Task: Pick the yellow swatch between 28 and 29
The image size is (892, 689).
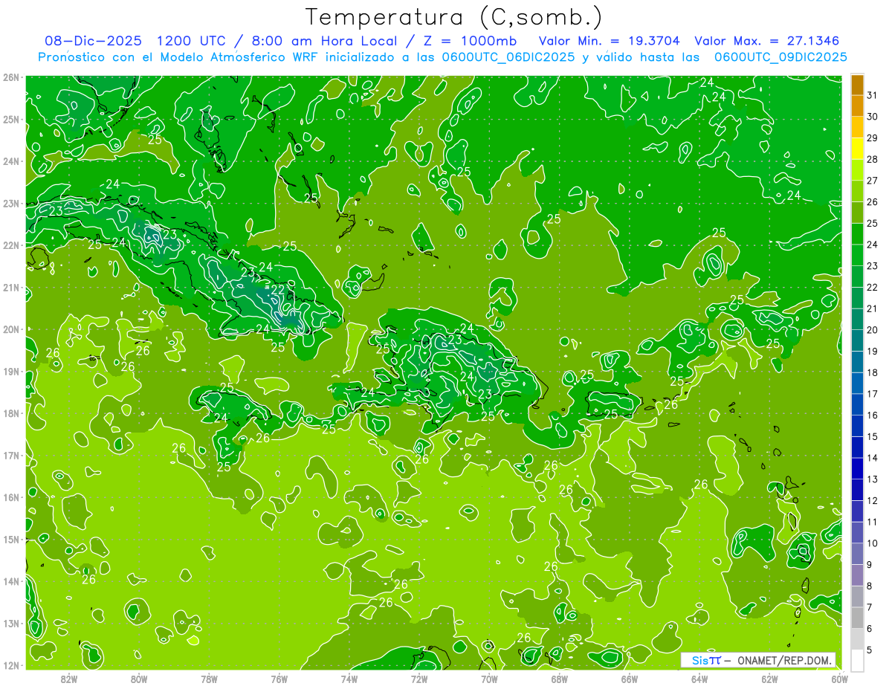Action: point(857,149)
